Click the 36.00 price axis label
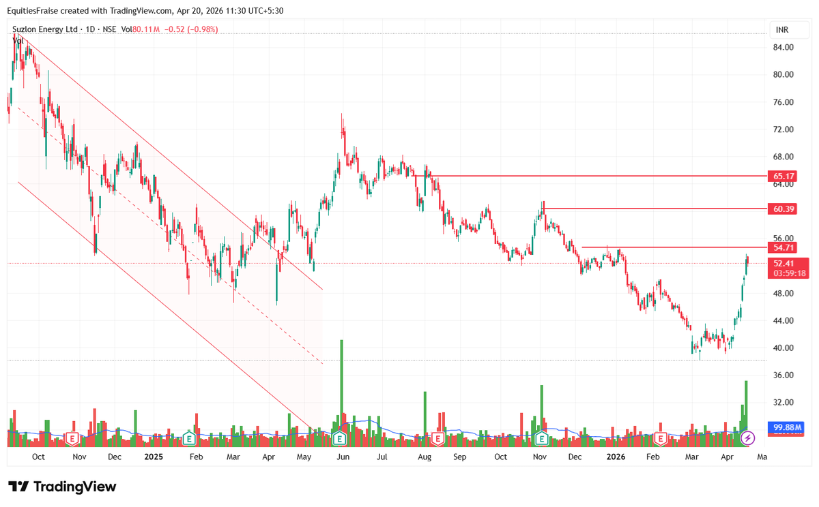Image resolution: width=819 pixels, height=507 pixels. pos(784,375)
